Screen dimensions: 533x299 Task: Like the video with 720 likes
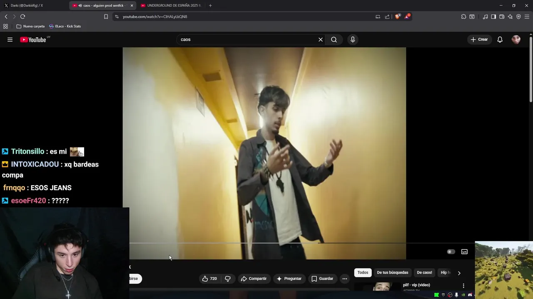coord(209,279)
